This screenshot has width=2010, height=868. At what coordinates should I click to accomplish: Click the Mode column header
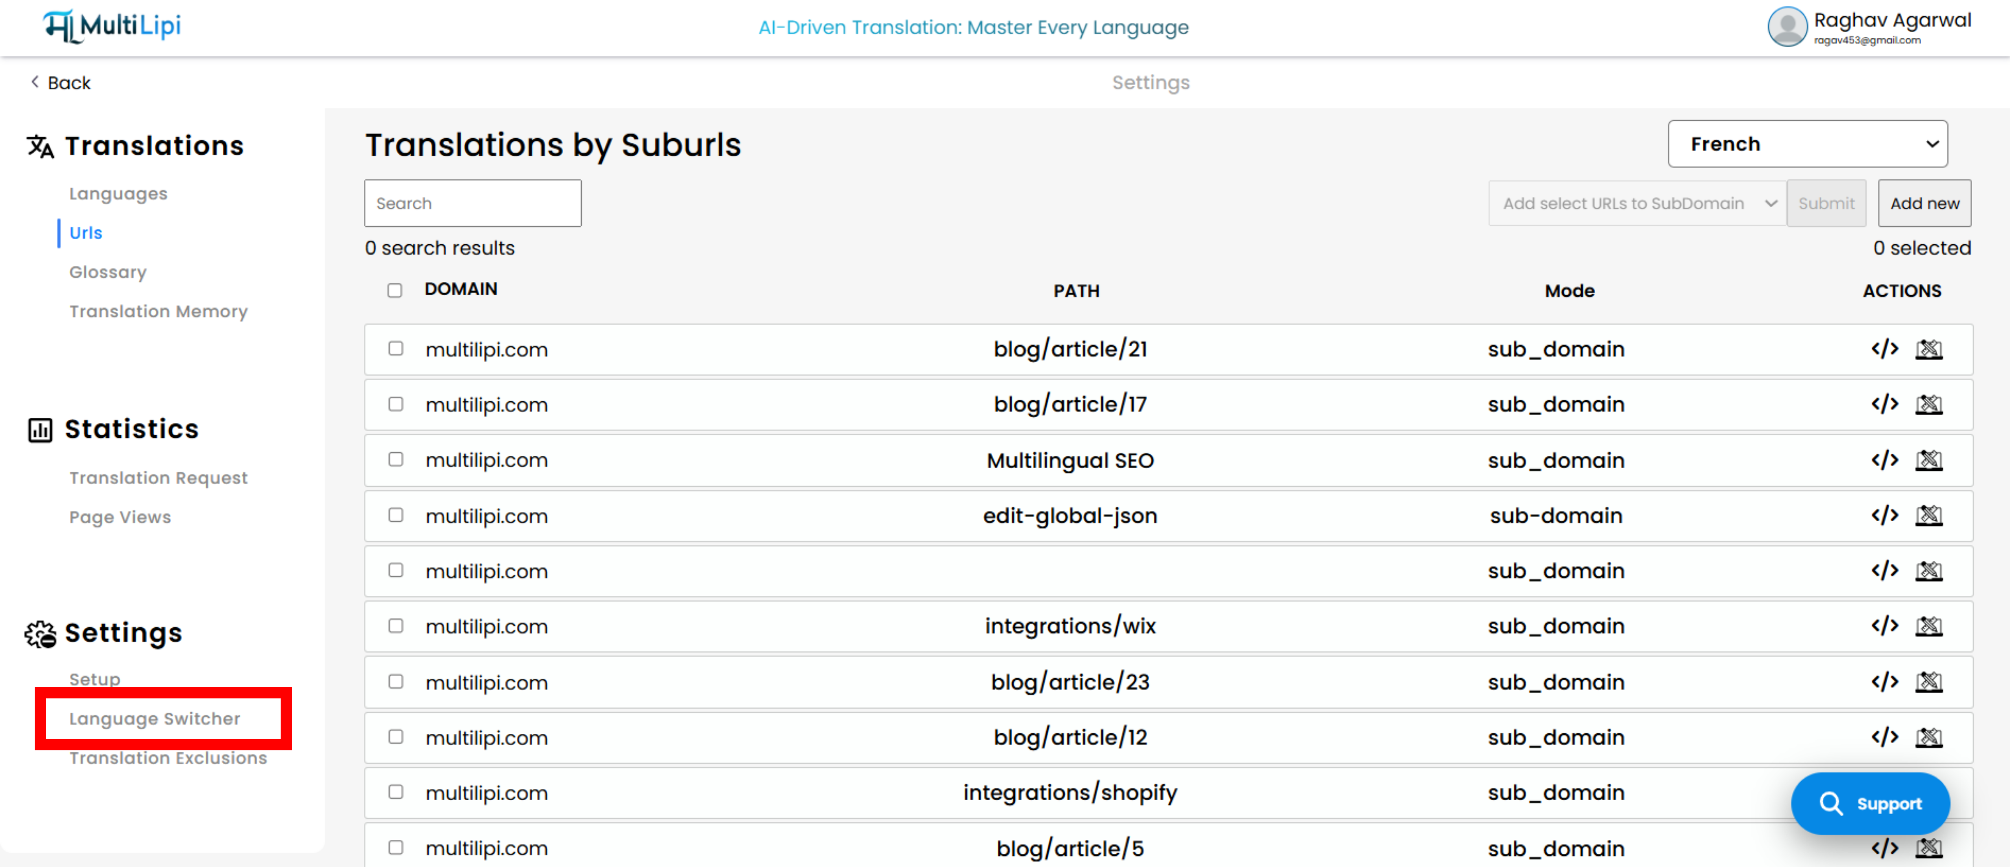pyautogui.click(x=1569, y=290)
